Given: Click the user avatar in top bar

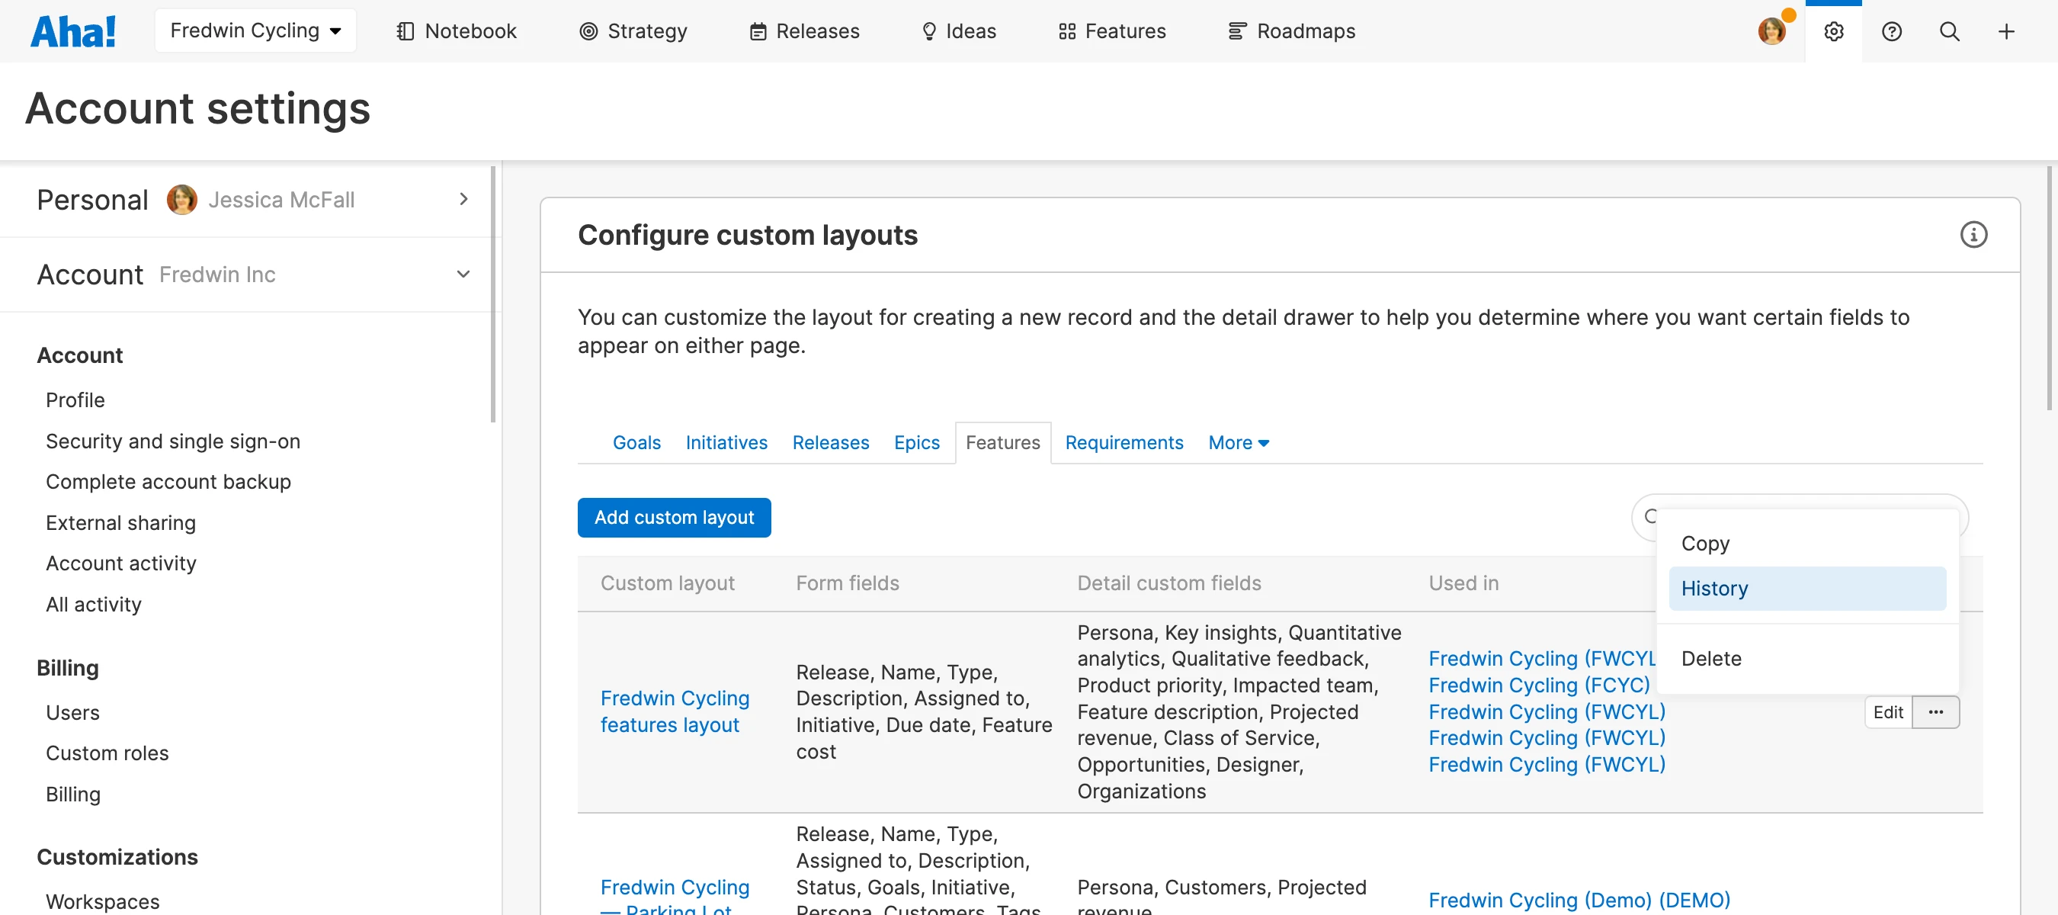Looking at the screenshot, I should coord(1771,32).
